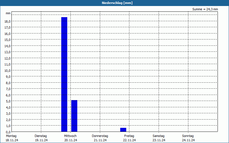Select the Donnerstag day label

coord(100,136)
